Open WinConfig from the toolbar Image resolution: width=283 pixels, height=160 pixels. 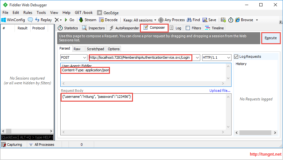(x=13, y=20)
